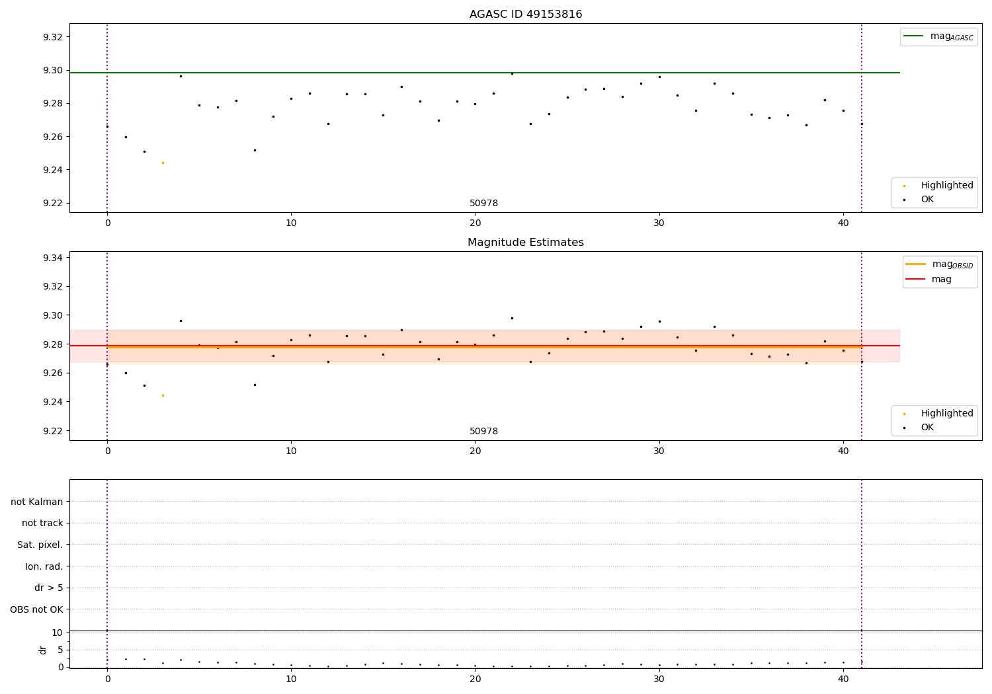Click the 9.28 tick in Magnitude Estimates plot

[52, 344]
